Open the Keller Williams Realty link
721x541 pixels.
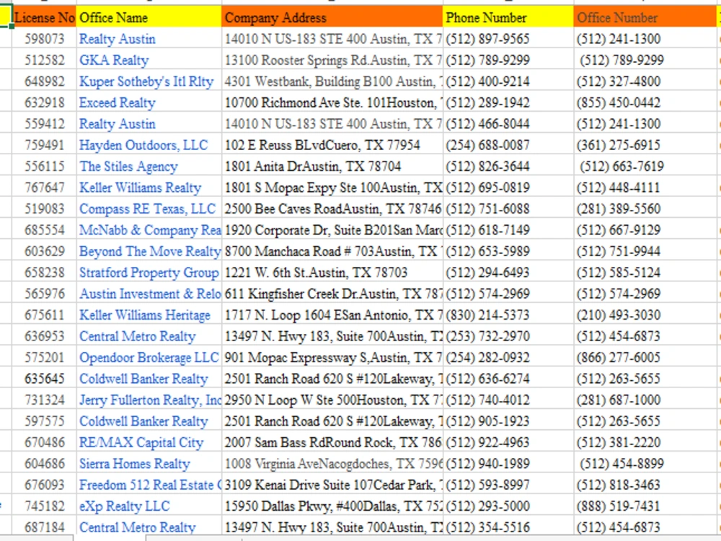point(141,188)
